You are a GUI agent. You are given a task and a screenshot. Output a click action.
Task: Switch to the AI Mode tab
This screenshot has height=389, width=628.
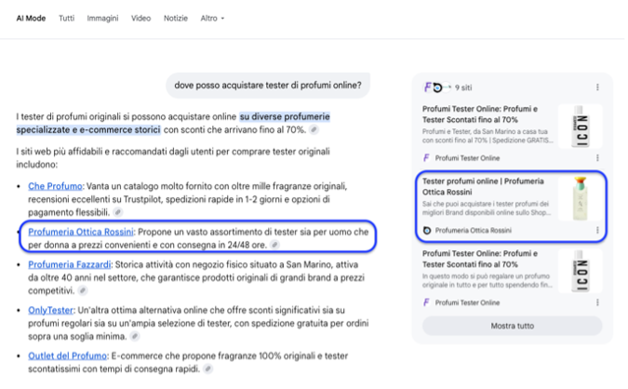tap(31, 19)
